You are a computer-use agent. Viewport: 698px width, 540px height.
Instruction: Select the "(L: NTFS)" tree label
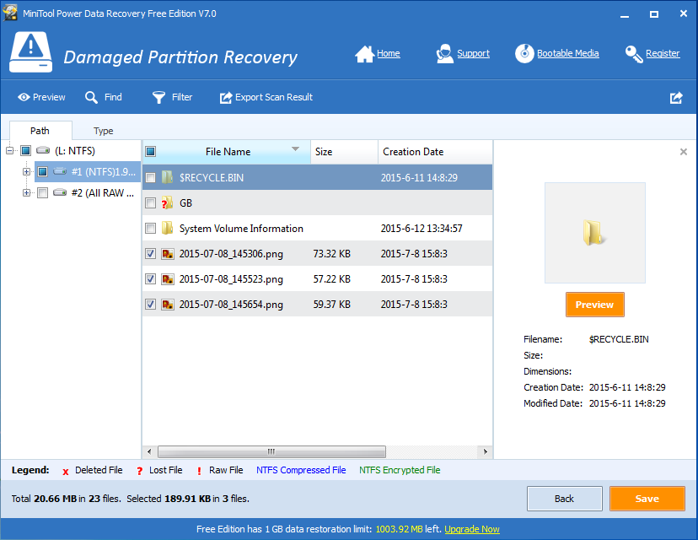pos(75,150)
